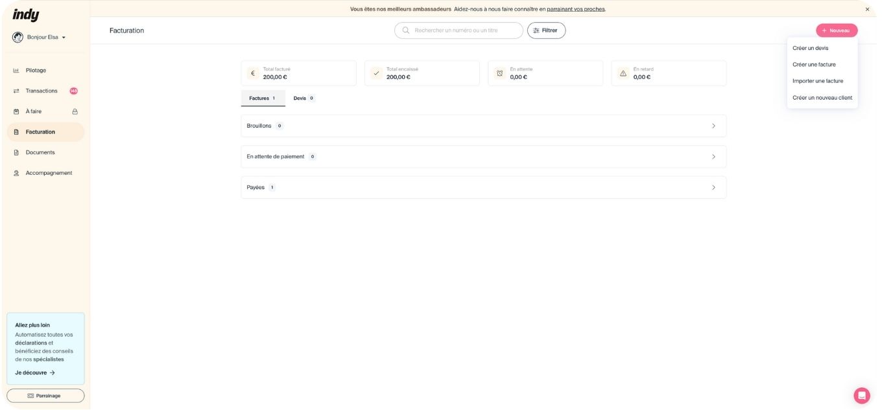Expand the Payées invoices section
Image resolution: width=882 pixels, height=410 pixels.
(x=713, y=187)
